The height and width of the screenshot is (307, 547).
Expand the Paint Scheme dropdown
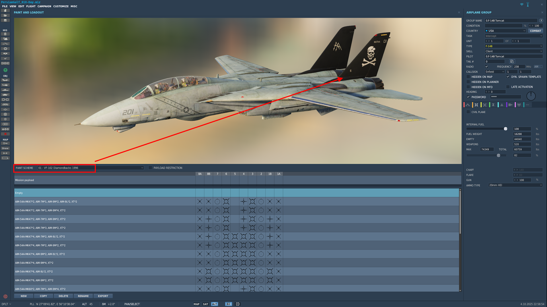click(x=142, y=168)
